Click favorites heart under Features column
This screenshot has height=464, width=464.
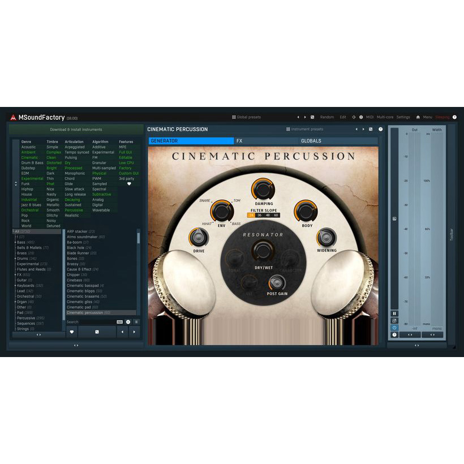129,184
